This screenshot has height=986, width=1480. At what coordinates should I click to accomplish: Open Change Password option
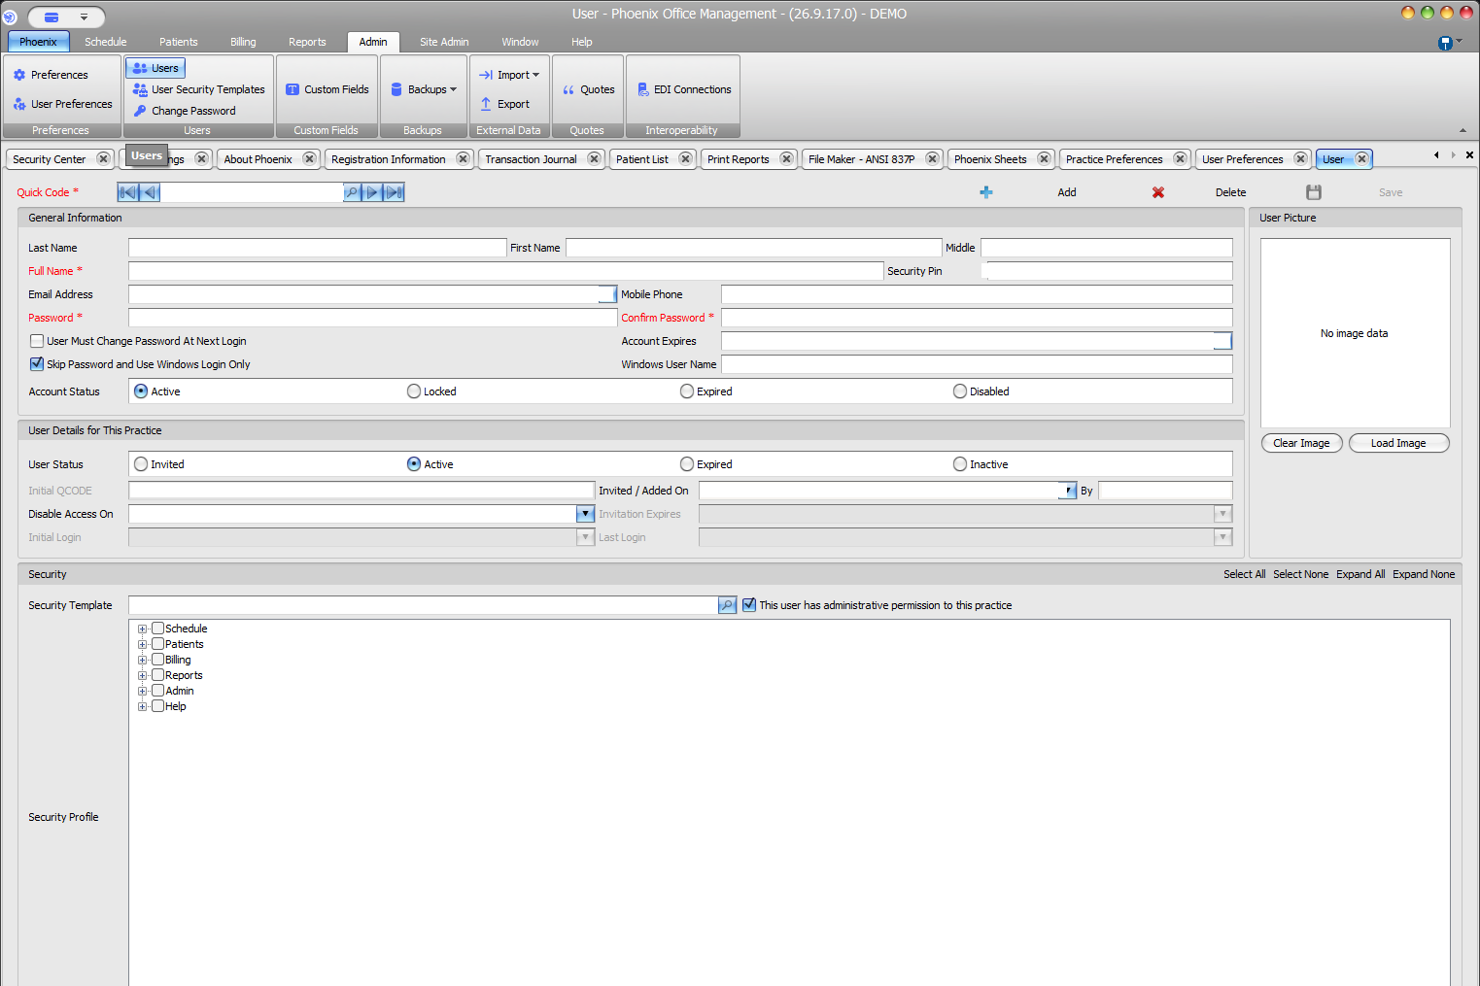tap(184, 111)
